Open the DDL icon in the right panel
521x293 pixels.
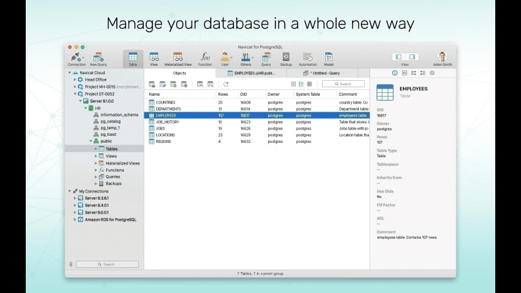[404, 73]
